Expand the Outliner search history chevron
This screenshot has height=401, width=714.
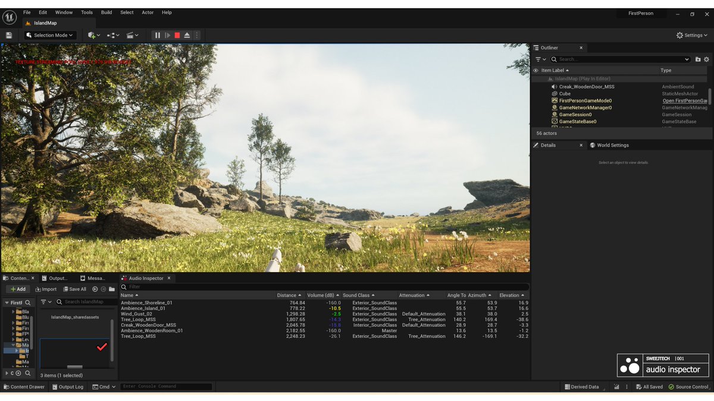(x=687, y=59)
